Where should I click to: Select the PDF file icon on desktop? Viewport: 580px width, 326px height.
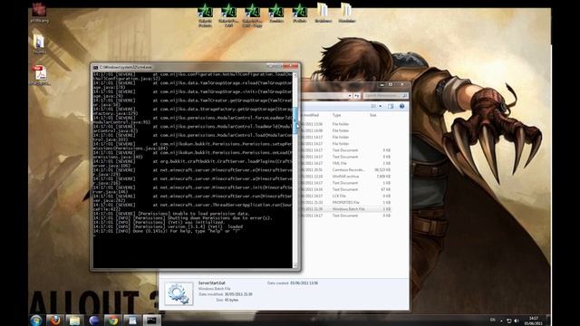click(x=40, y=75)
